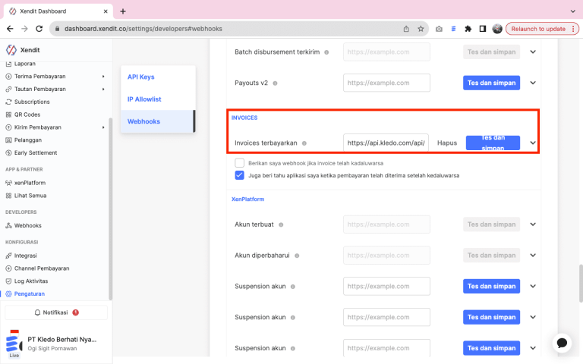Click the screenshot camera extension icon

click(x=439, y=29)
